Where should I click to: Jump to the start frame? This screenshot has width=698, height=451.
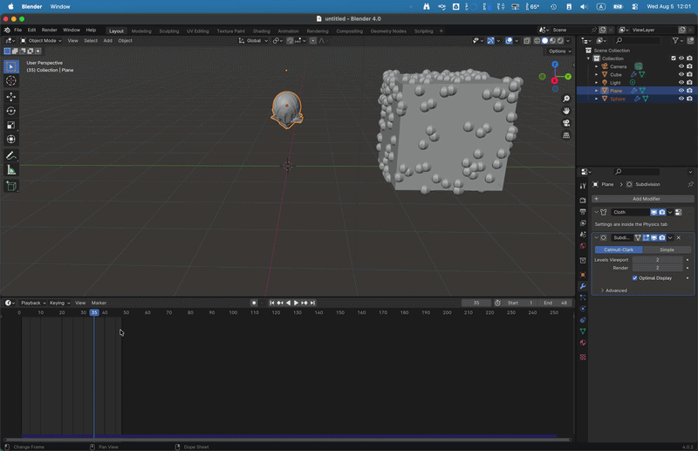(272, 303)
